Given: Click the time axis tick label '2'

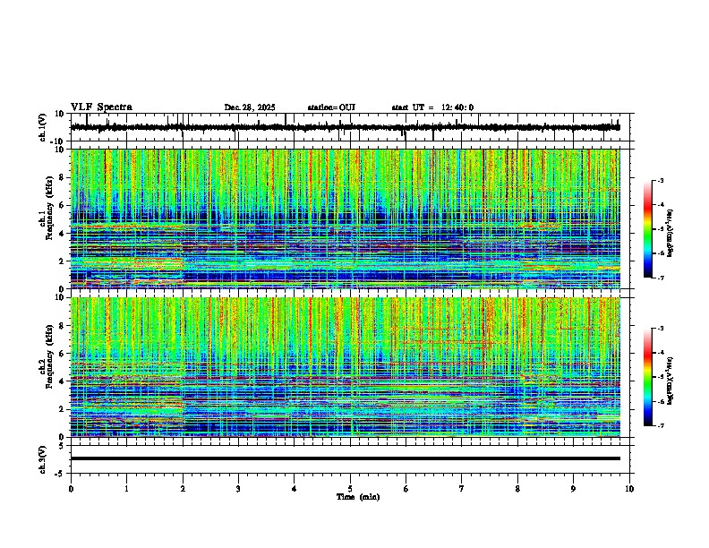Looking at the screenshot, I should pos(183,489).
